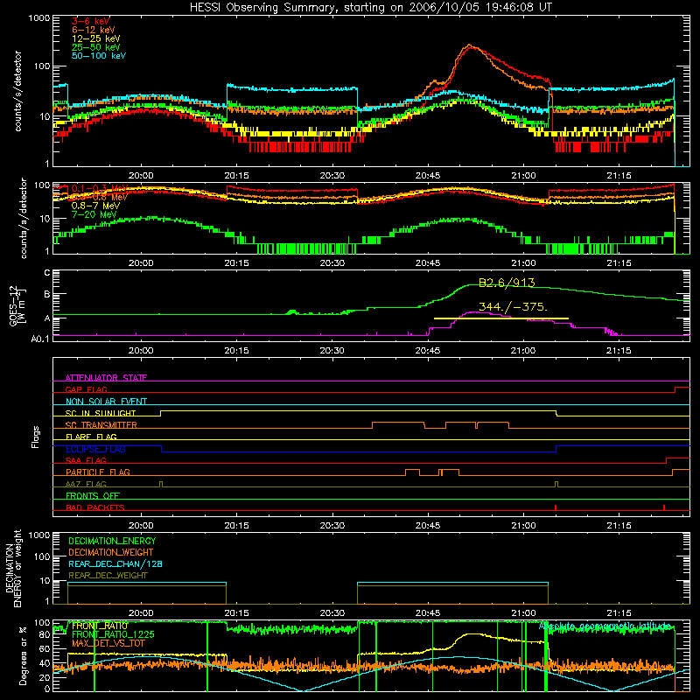Click the B2.6/913 flare annotation

507,283
